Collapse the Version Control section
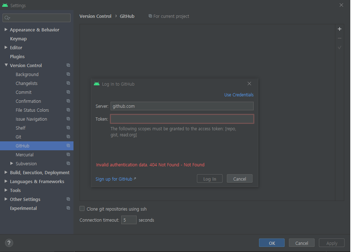 point(6,65)
